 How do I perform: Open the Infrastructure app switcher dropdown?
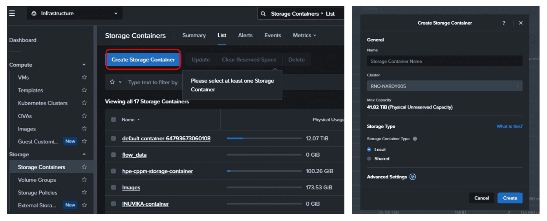(x=75, y=13)
